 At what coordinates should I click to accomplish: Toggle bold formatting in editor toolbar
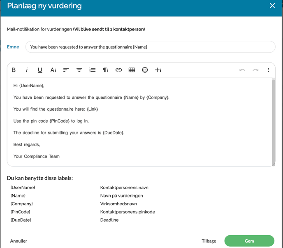[x=14, y=70]
